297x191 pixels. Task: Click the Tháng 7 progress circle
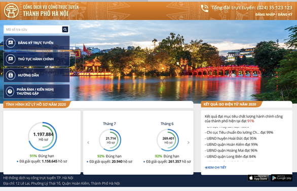coord(110,140)
